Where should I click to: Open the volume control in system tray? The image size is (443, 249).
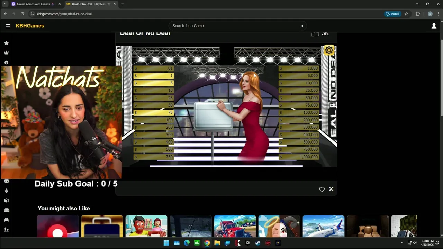coord(415,243)
